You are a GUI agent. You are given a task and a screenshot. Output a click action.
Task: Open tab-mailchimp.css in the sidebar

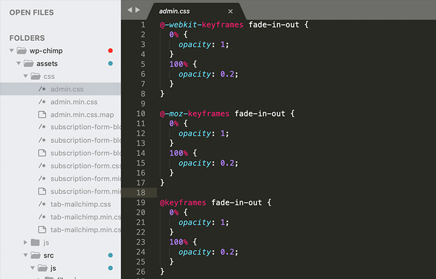80,204
